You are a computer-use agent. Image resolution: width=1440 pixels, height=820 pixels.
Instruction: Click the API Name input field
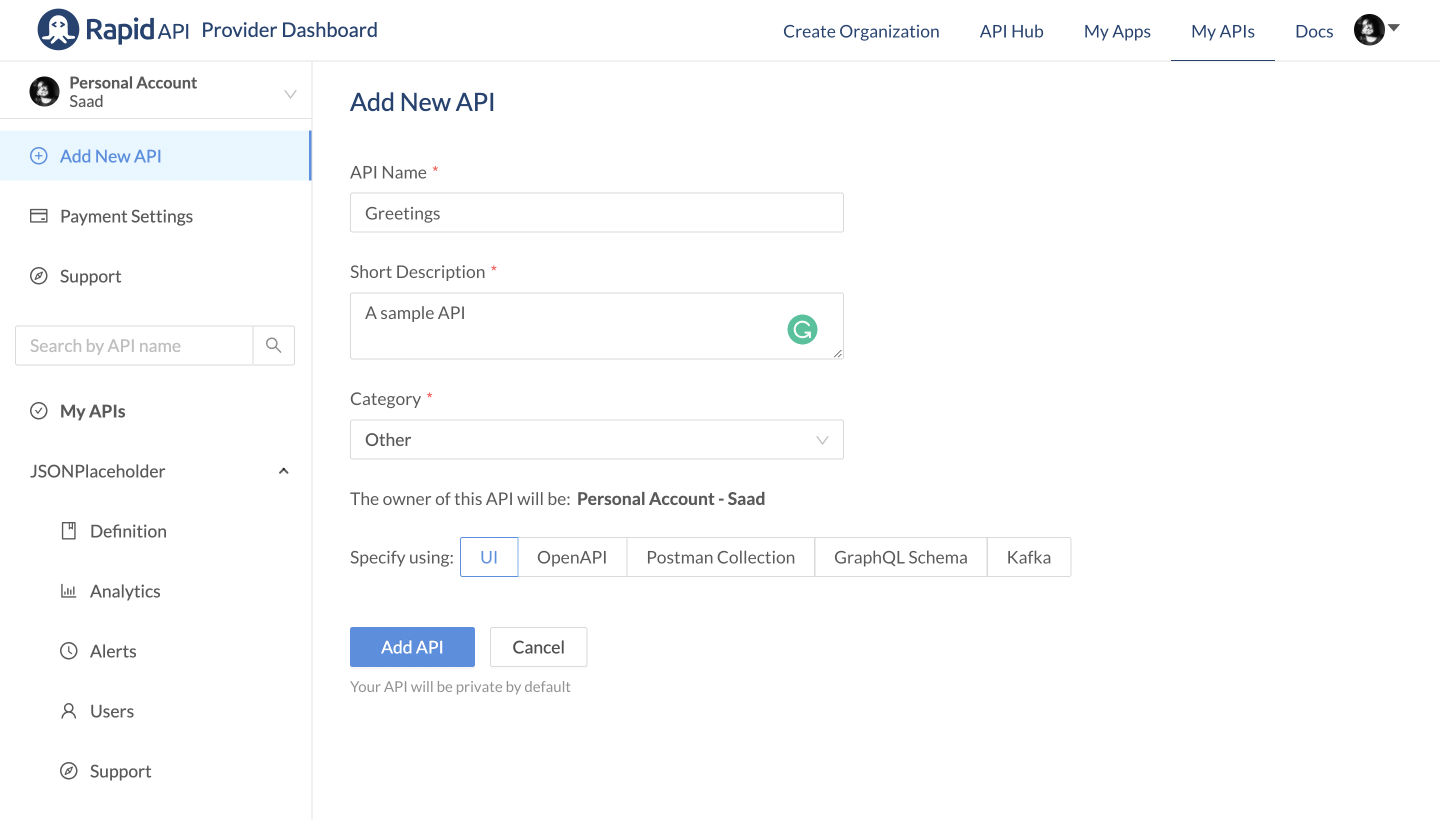(x=596, y=213)
